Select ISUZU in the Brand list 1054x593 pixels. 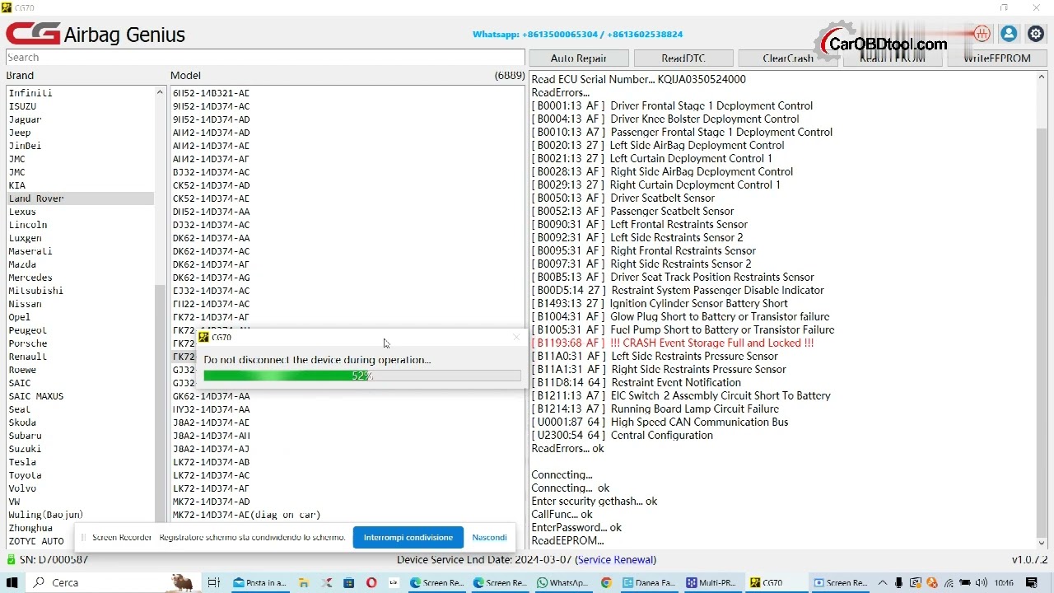80,106
